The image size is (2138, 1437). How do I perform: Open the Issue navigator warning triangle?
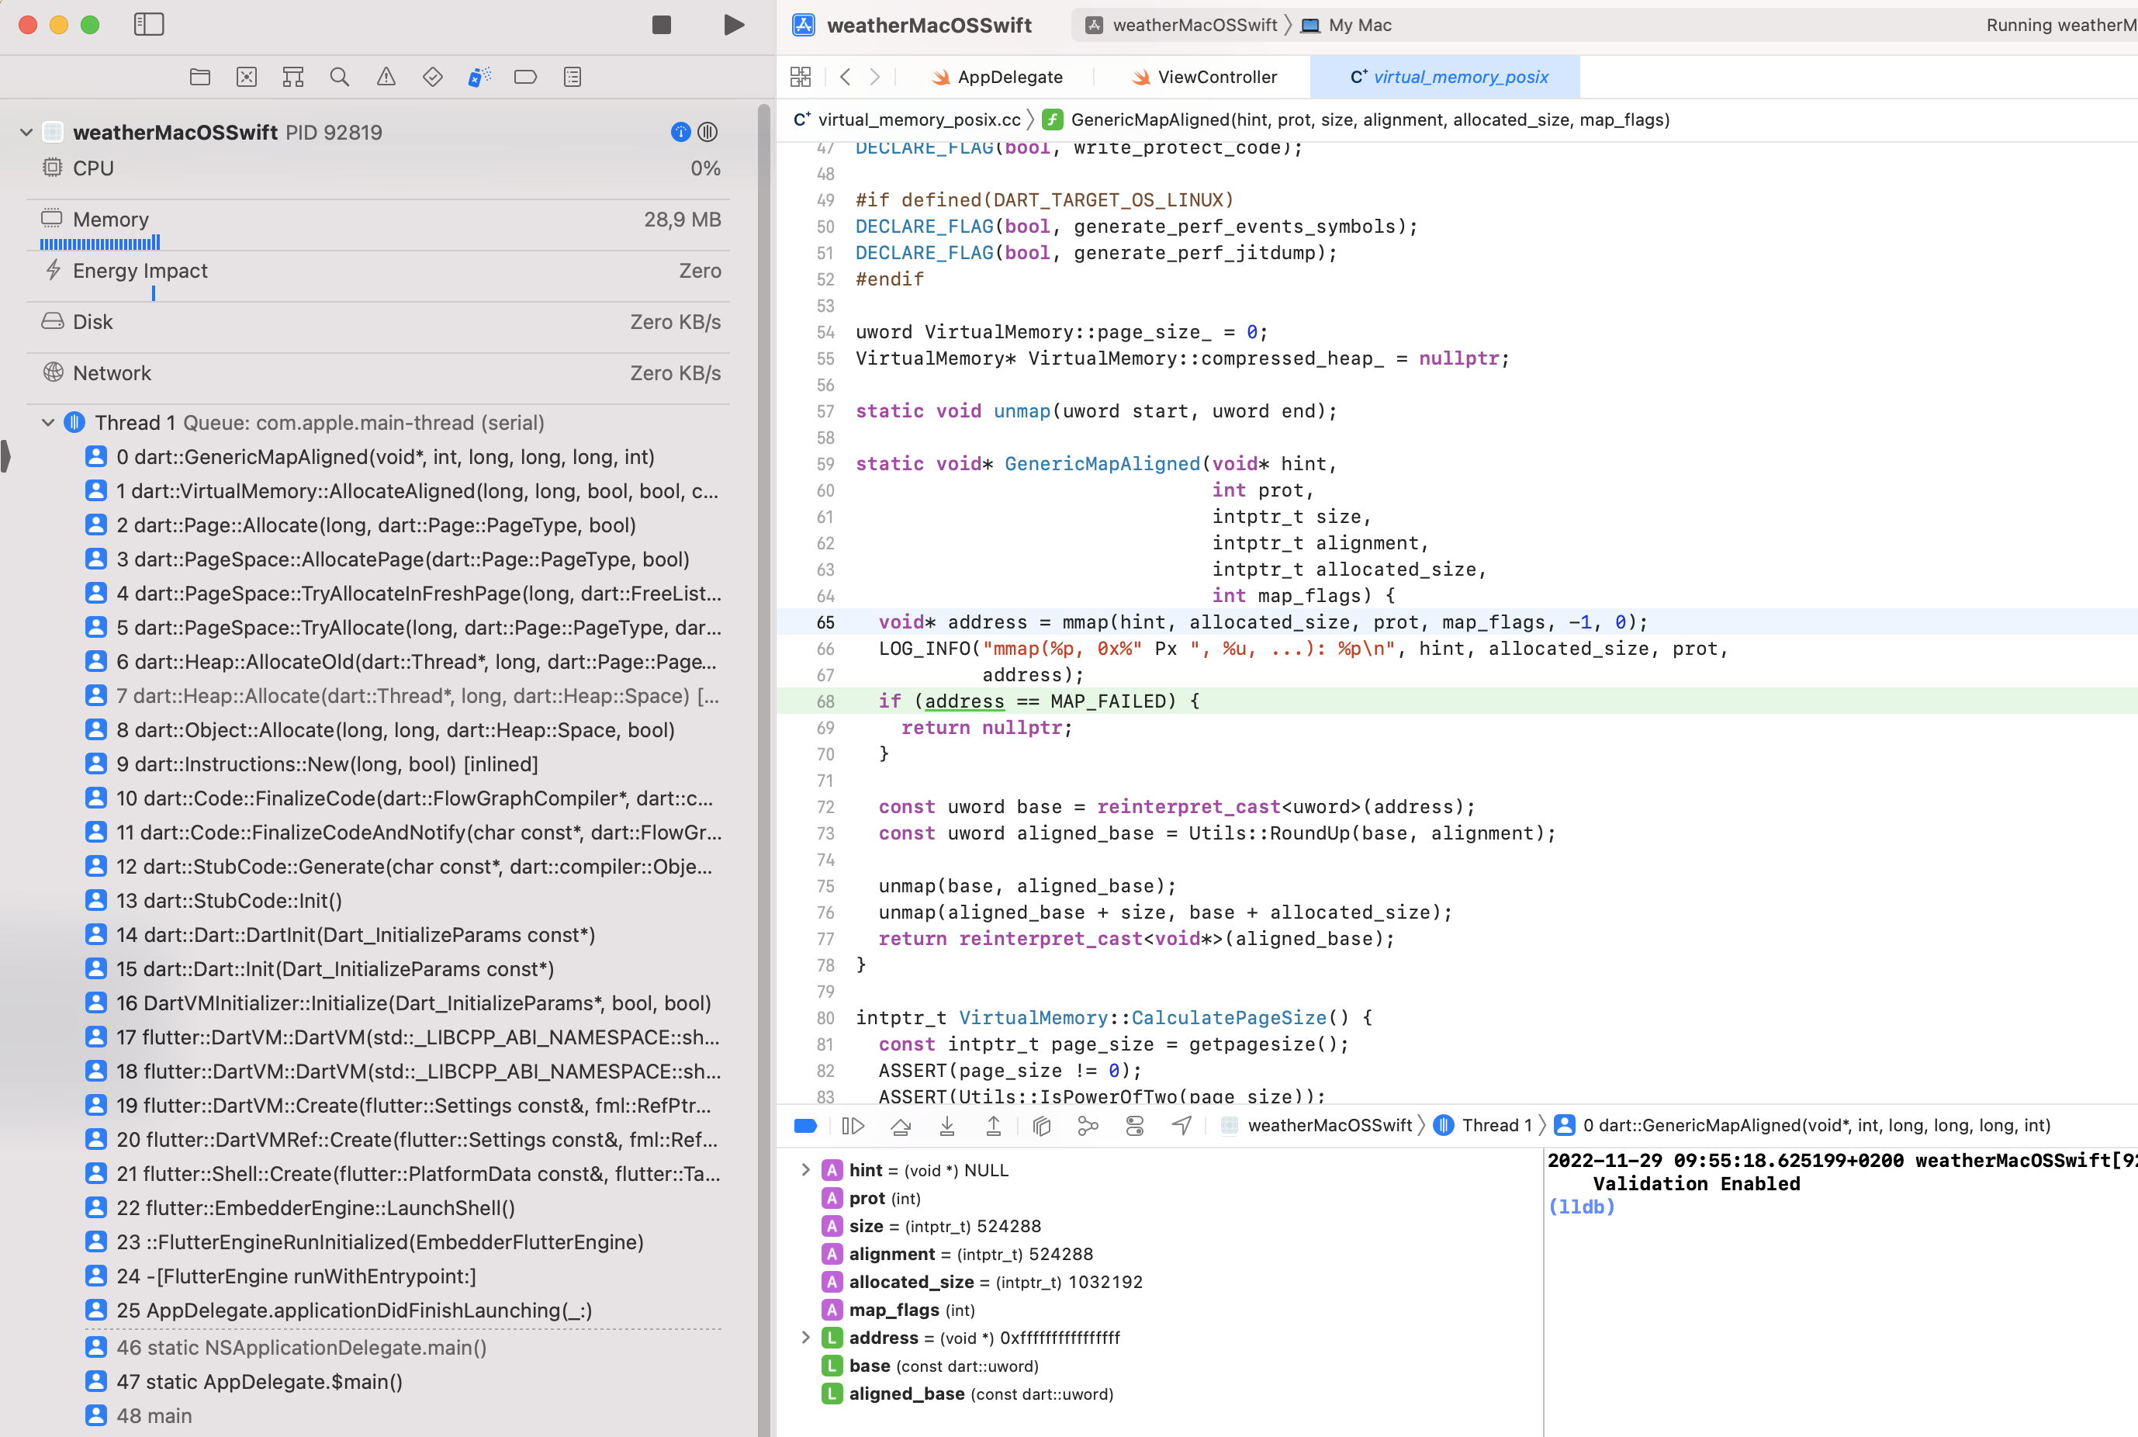click(386, 77)
